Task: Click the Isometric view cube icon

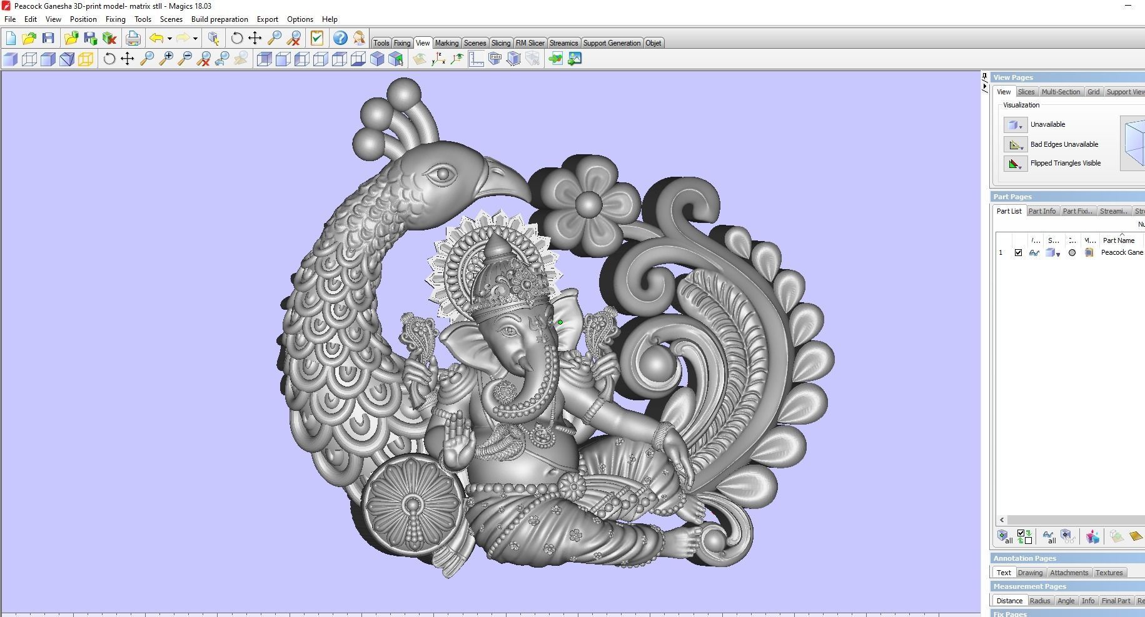Action: [x=377, y=59]
